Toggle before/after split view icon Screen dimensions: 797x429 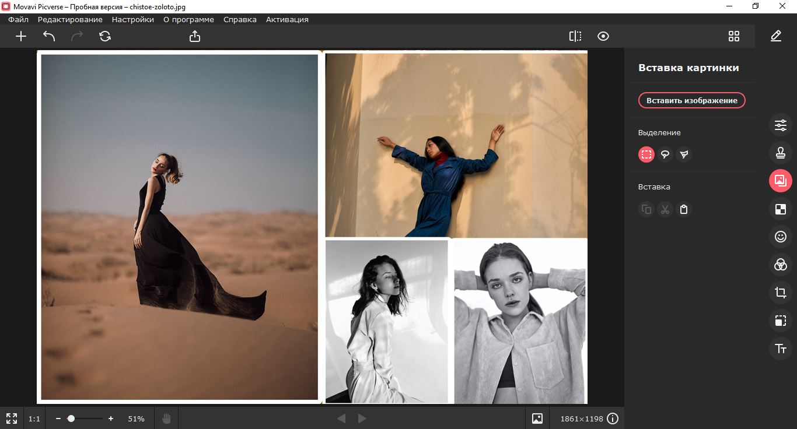(575, 36)
